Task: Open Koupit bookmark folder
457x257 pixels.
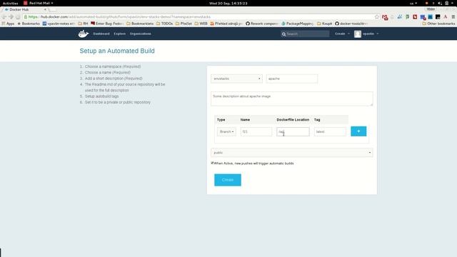Action: click(324, 24)
